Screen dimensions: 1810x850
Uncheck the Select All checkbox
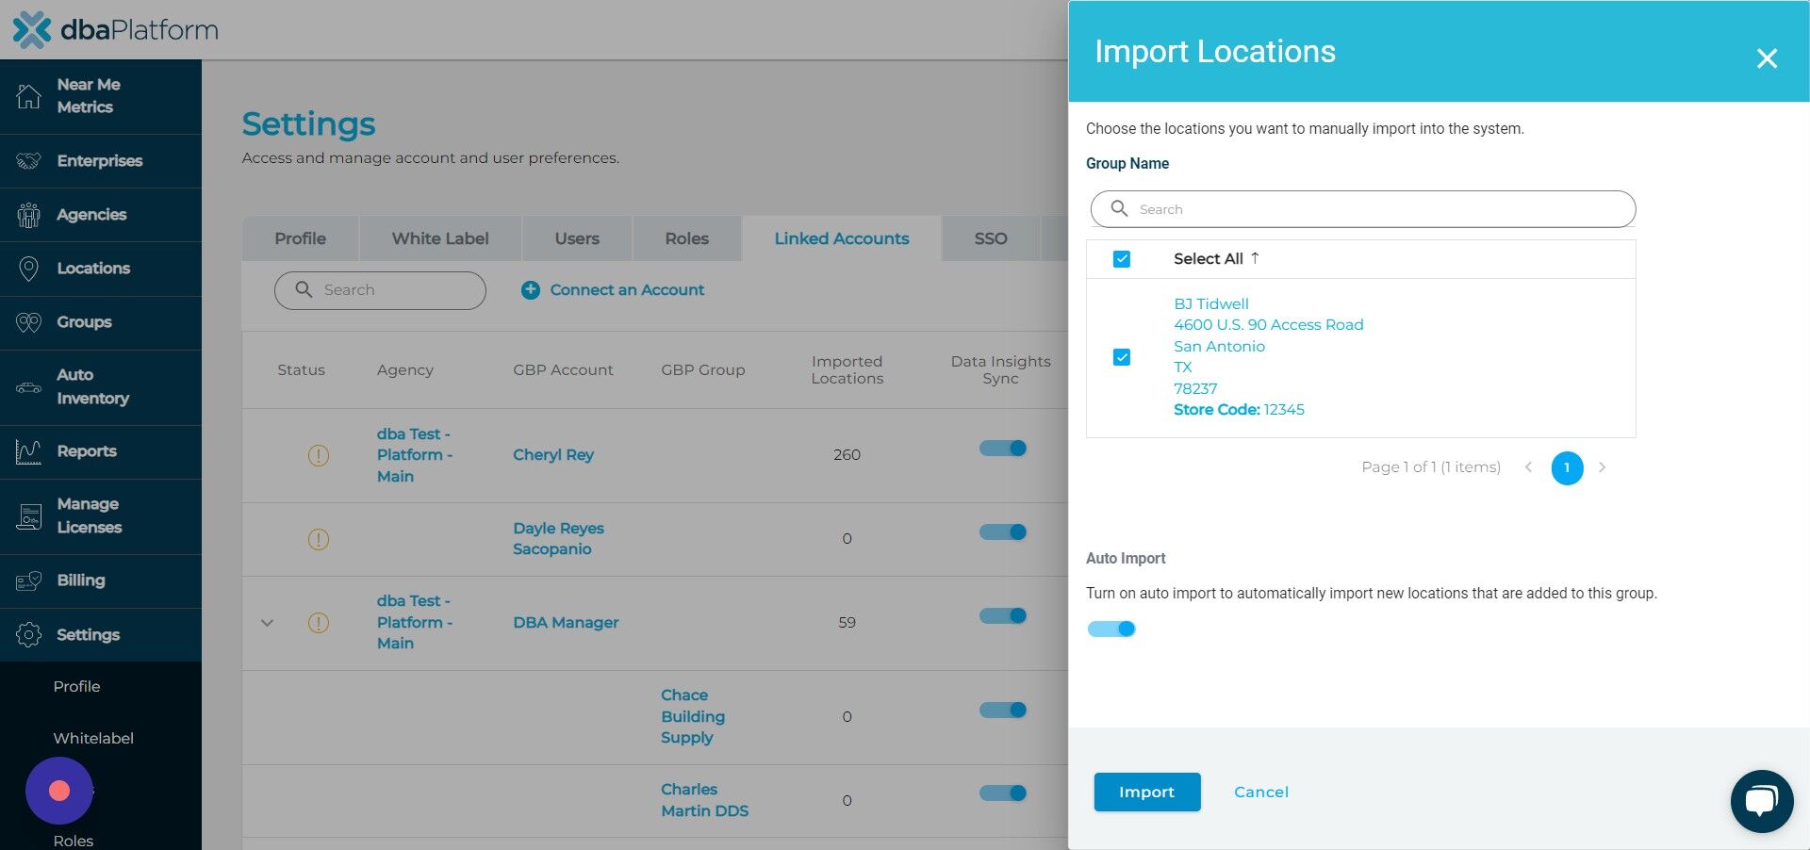[1121, 258]
